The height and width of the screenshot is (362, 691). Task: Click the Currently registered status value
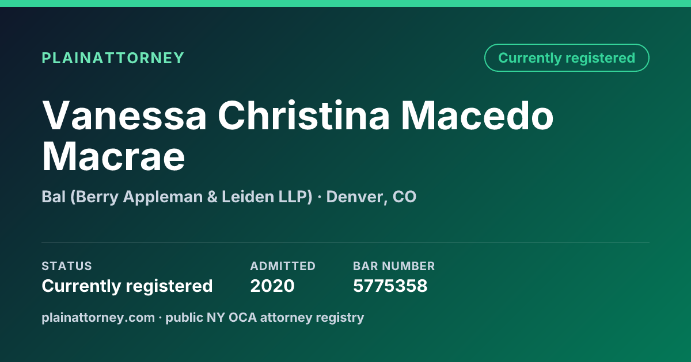pyautogui.click(x=127, y=286)
